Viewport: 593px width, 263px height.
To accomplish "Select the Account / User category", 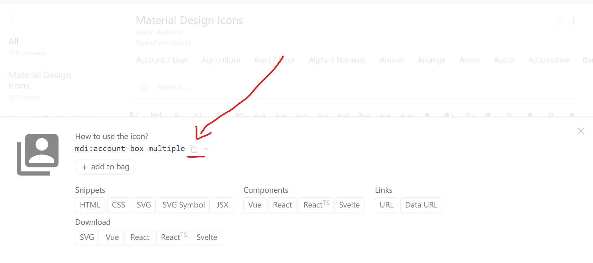I will pyautogui.click(x=162, y=60).
